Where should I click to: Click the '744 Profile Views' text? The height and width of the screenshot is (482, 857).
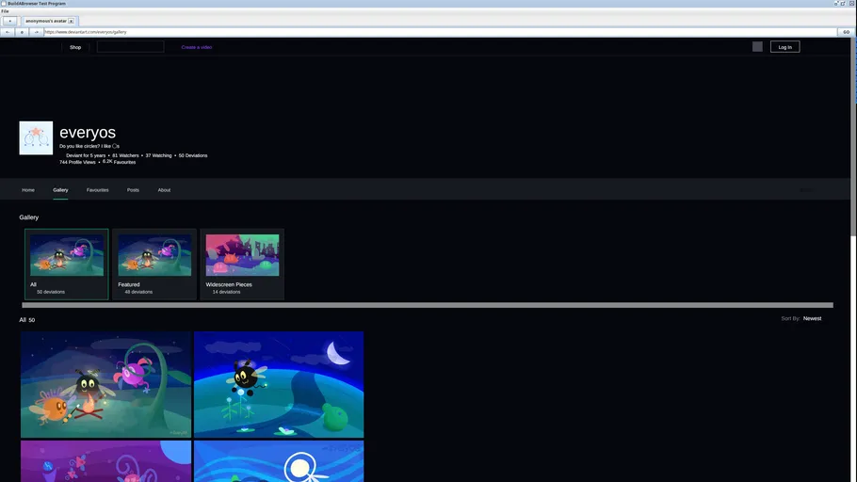pos(77,162)
